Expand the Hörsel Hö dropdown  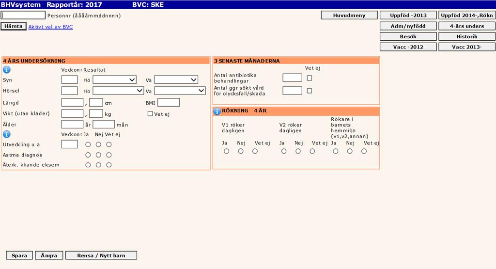click(118, 91)
